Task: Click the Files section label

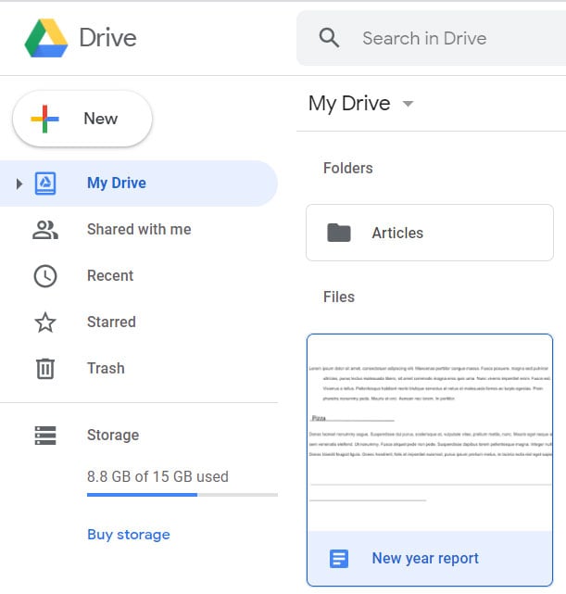Action: (x=339, y=297)
